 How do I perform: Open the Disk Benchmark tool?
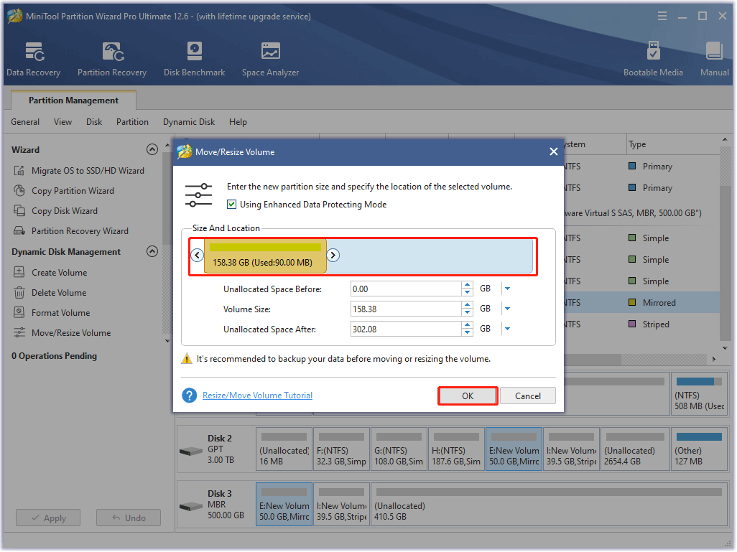[x=194, y=59]
